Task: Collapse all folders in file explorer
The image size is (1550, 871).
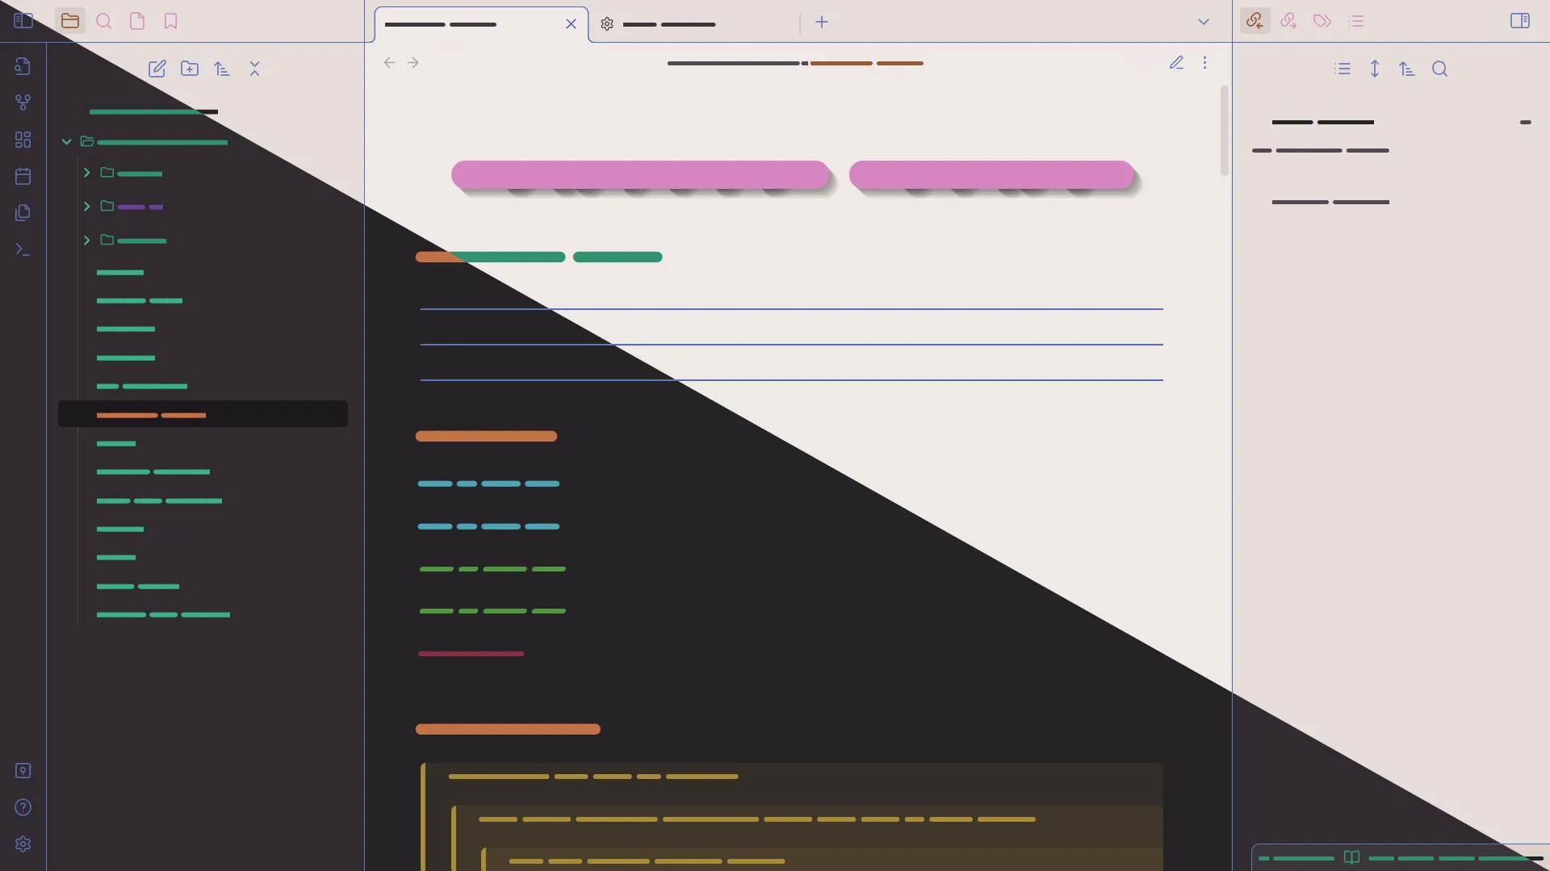Action: coord(254,69)
